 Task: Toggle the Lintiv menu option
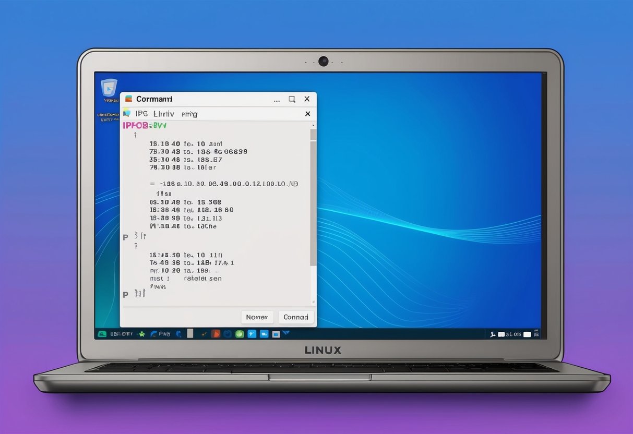(x=164, y=114)
